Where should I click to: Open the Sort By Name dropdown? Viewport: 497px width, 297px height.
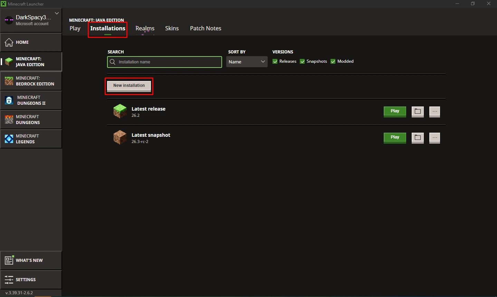pyautogui.click(x=247, y=62)
